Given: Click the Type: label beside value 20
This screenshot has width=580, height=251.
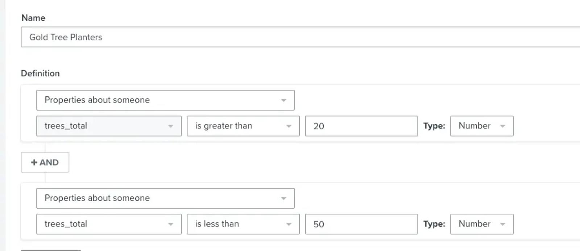Looking at the screenshot, I should (434, 126).
